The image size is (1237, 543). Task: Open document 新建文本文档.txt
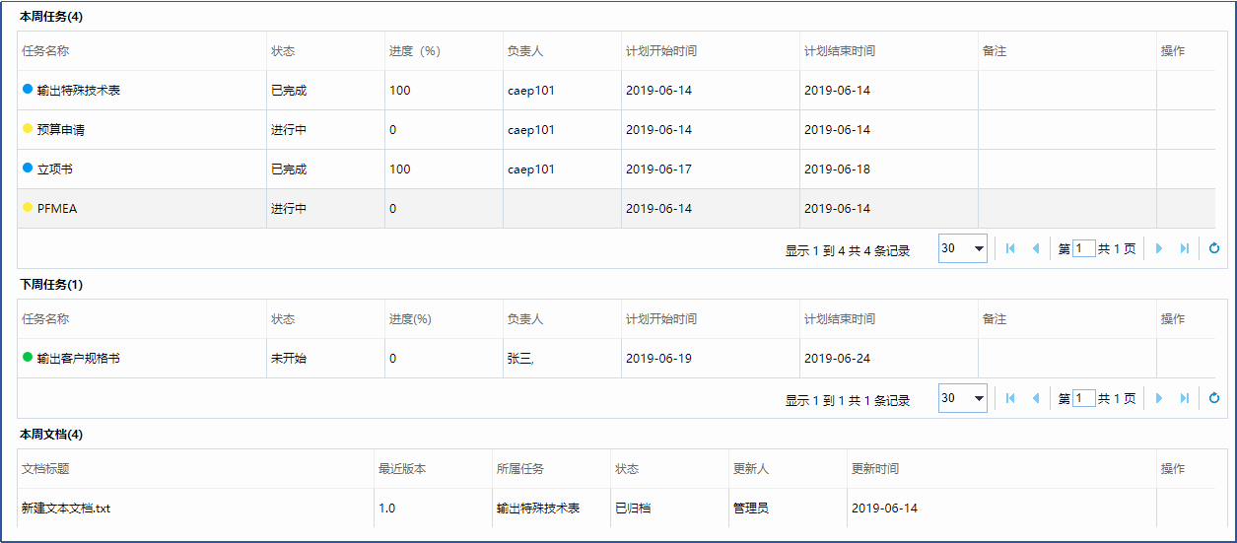pos(68,509)
